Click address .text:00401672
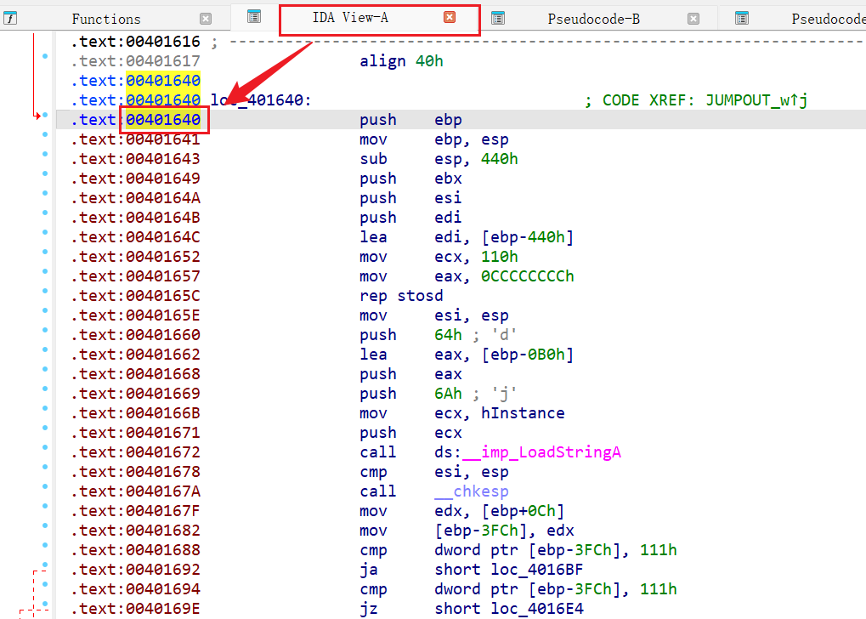 (136, 452)
